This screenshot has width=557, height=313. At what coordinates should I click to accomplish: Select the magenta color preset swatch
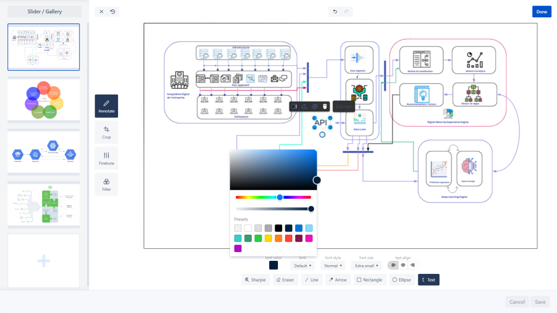[x=308, y=238]
